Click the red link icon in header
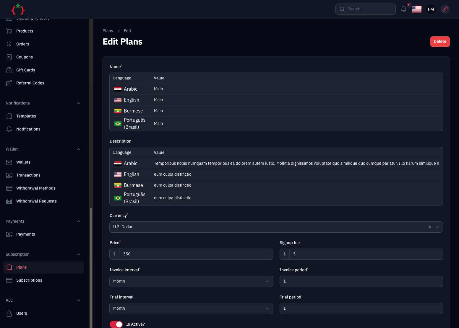Screen dimensions: 459x328 (445, 9)
